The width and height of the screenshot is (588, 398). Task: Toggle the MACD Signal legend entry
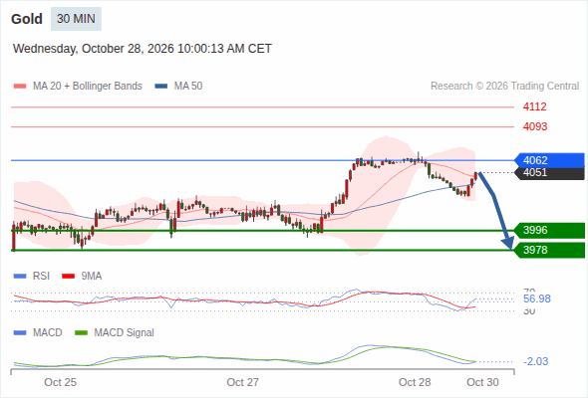[115, 333]
